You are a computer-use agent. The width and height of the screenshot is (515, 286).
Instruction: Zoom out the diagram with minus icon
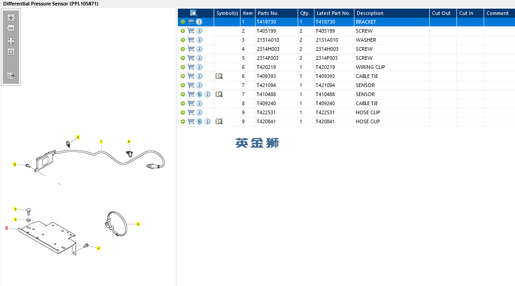(11, 28)
